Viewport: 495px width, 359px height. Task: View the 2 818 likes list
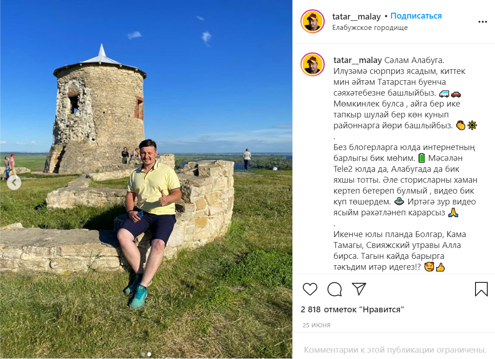coord(352,310)
